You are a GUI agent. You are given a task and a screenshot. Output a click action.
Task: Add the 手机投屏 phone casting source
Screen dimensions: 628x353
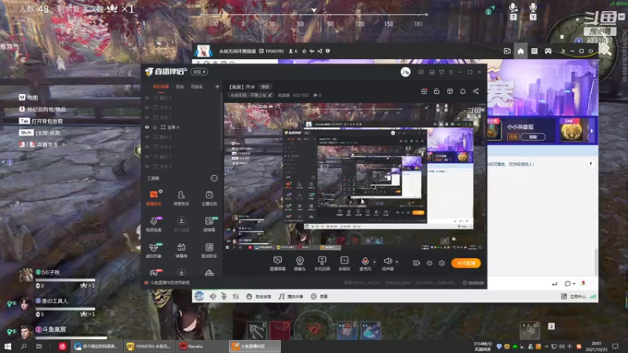pos(322,264)
